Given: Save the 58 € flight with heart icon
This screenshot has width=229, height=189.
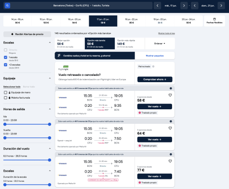Looking at the screenshot, I should pyautogui.click(x=170, y=95).
